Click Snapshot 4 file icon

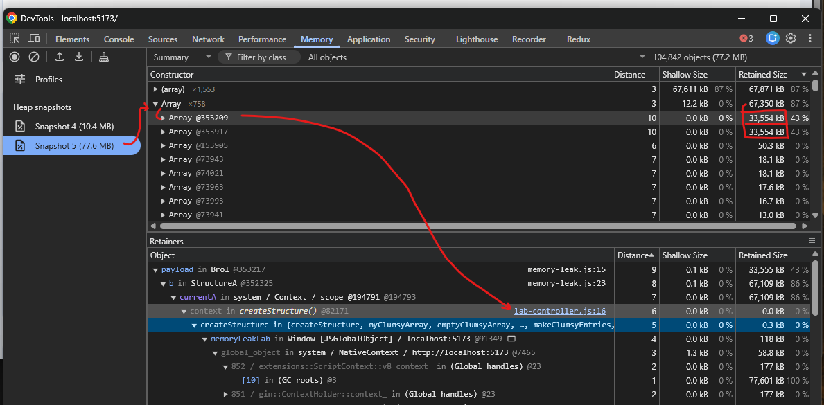tap(20, 127)
